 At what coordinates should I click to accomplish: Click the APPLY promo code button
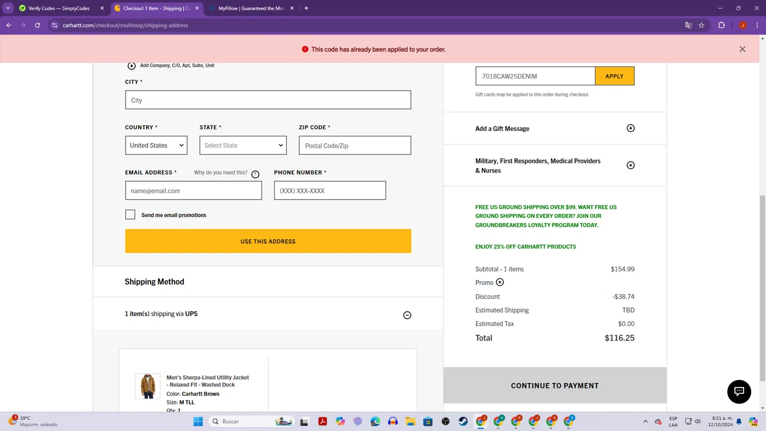pyautogui.click(x=614, y=76)
